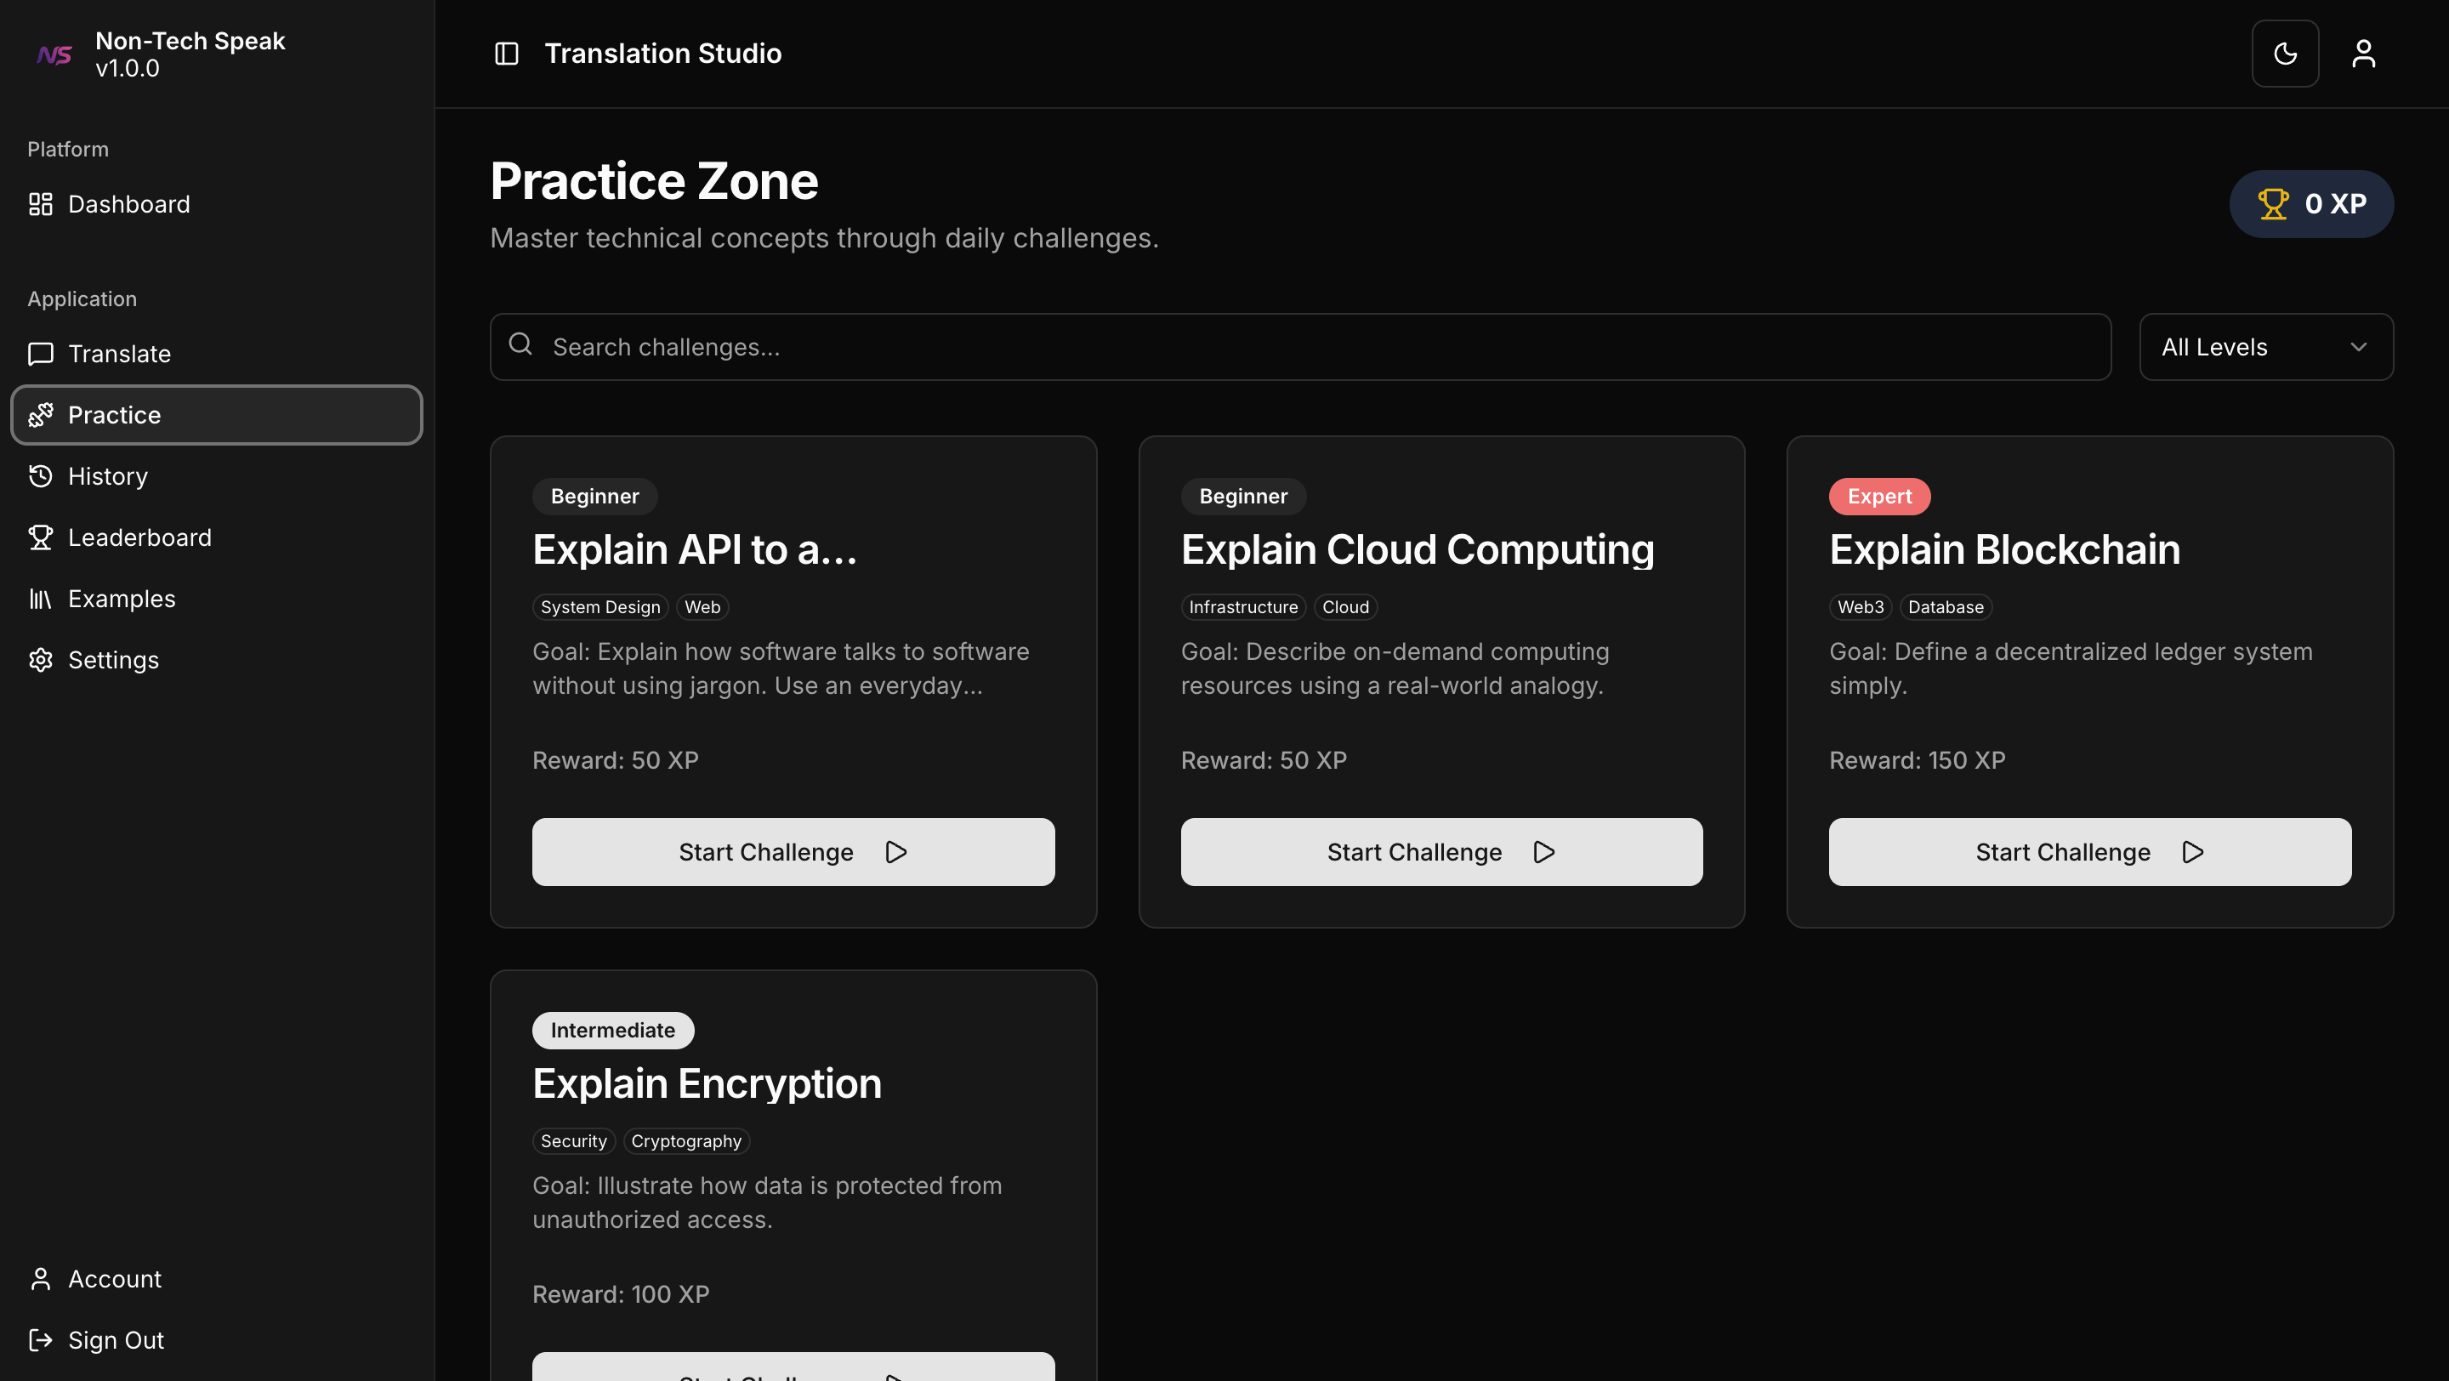Open Settings from the sidebar
Screen dimensions: 2449x1381
tap(113, 660)
